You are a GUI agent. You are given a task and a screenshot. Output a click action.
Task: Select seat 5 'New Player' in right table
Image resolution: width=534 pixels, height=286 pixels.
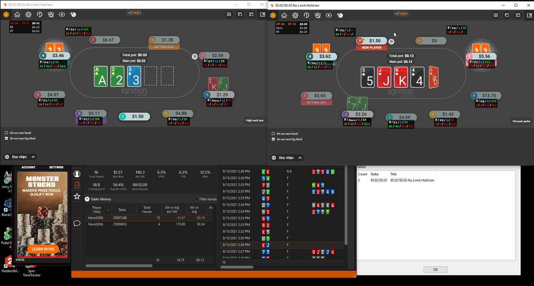click(371, 44)
